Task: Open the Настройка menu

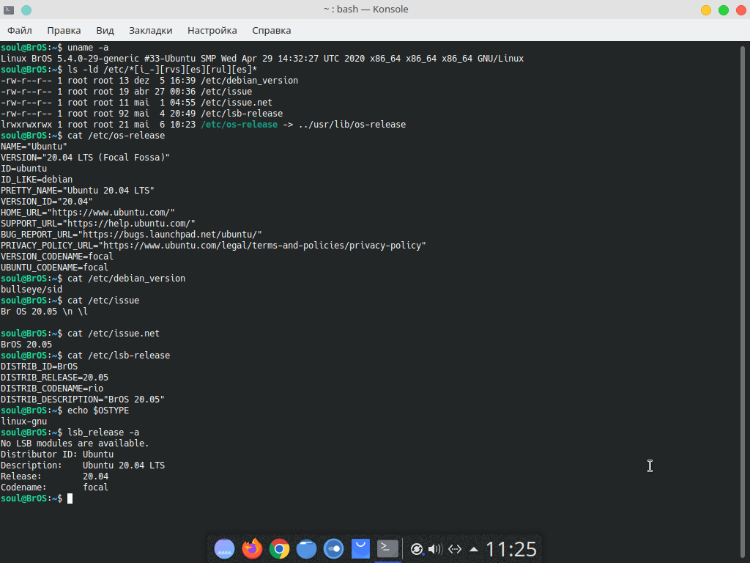Action: coord(212,30)
